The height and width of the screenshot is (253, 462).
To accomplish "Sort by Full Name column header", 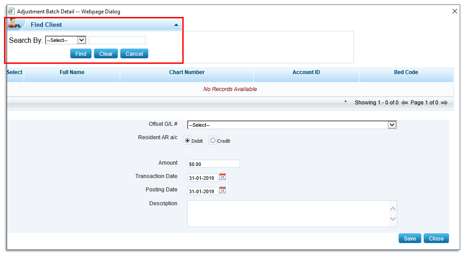I will [72, 72].
